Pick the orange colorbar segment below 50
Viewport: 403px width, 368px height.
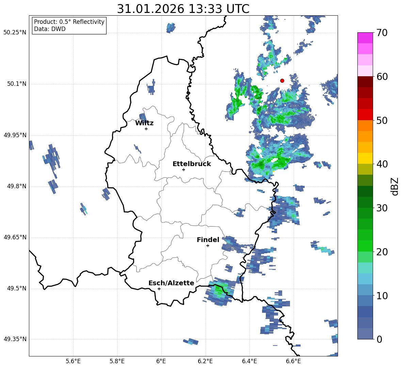pyautogui.click(x=365, y=126)
